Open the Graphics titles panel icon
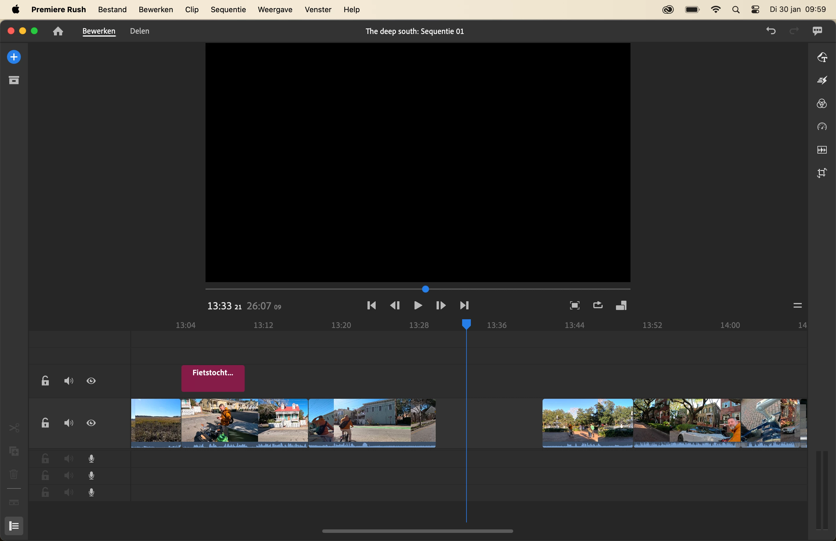The height and width of the screenshot is (541, 836). [x=822, y=57]
